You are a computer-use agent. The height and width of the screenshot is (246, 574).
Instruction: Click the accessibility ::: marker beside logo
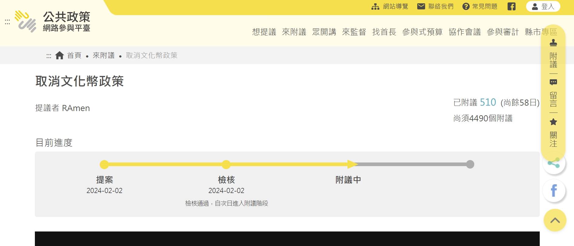7,22
